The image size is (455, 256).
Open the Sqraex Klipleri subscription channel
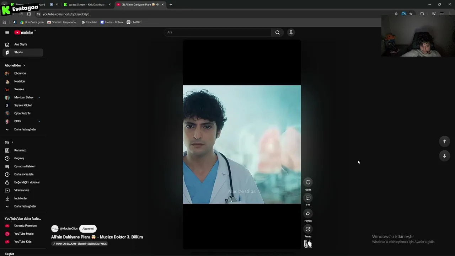pos(23,105)
